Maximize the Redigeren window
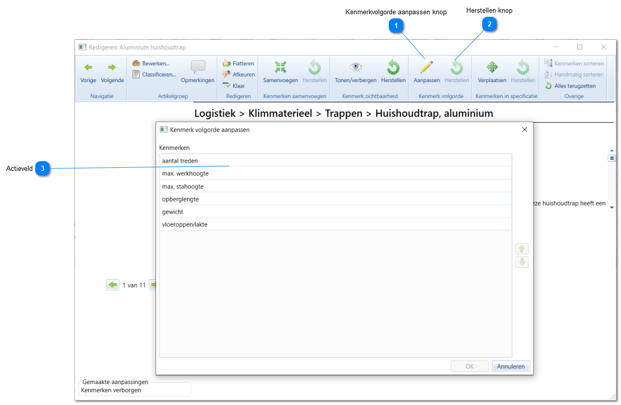Image resolution: width=621 pixels, height=405 pixels. click(580, 47)
